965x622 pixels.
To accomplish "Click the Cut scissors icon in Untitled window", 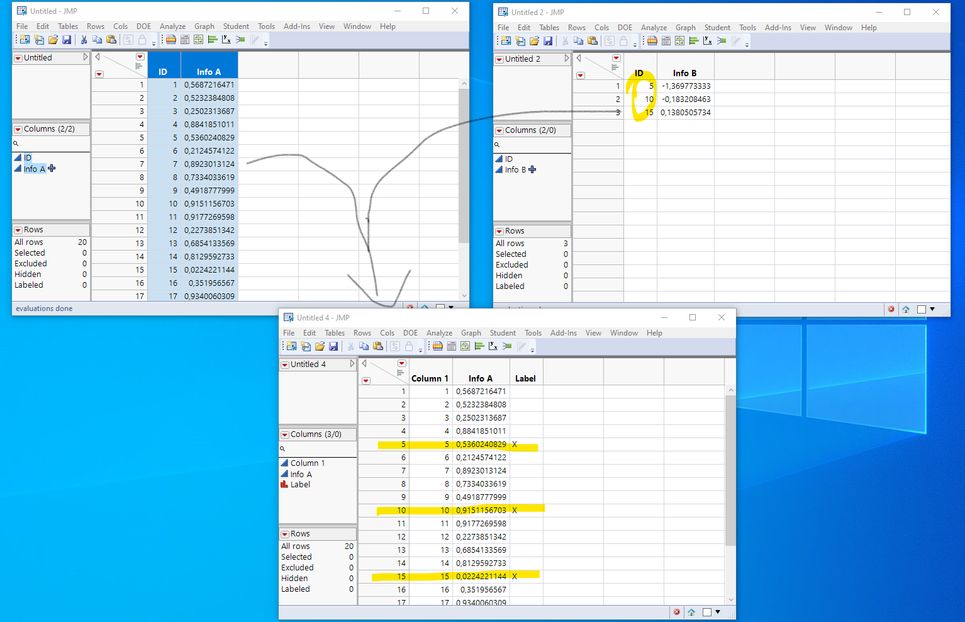I will (83, 40).
